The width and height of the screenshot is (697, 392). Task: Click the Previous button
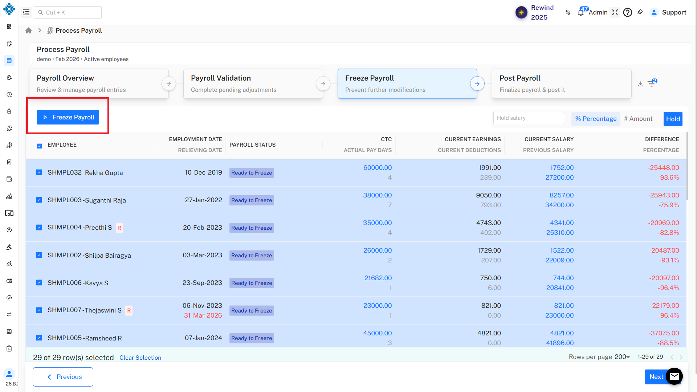point(63,377)
